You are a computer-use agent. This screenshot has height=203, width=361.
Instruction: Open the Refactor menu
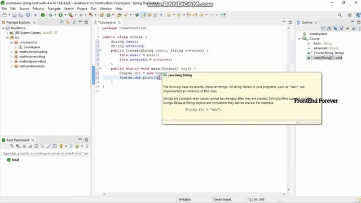click(38, 8)
